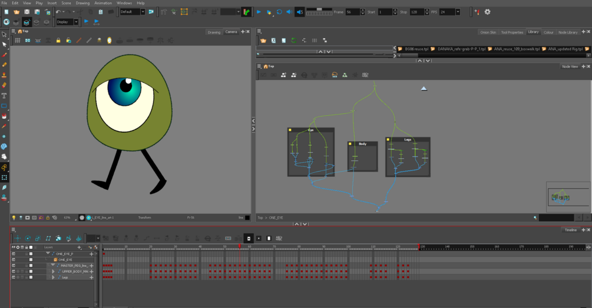Select the Rectangle tool in left toolbar
Screen dimensions: 592x308
pyautogui.click(x=4, y=106)
